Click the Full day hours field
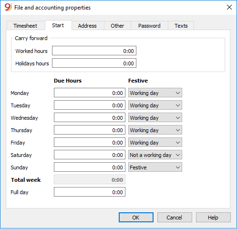Image resolution: width=237 pixels, height=229 pixels. coord(90,192)
